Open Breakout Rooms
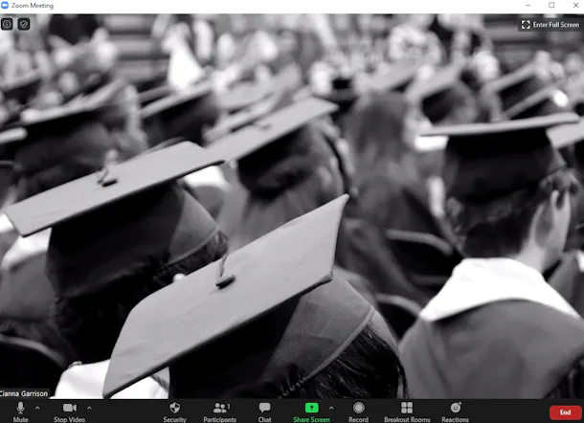Image resolution: width=584 pixels, height=423 pixels. 407,412
